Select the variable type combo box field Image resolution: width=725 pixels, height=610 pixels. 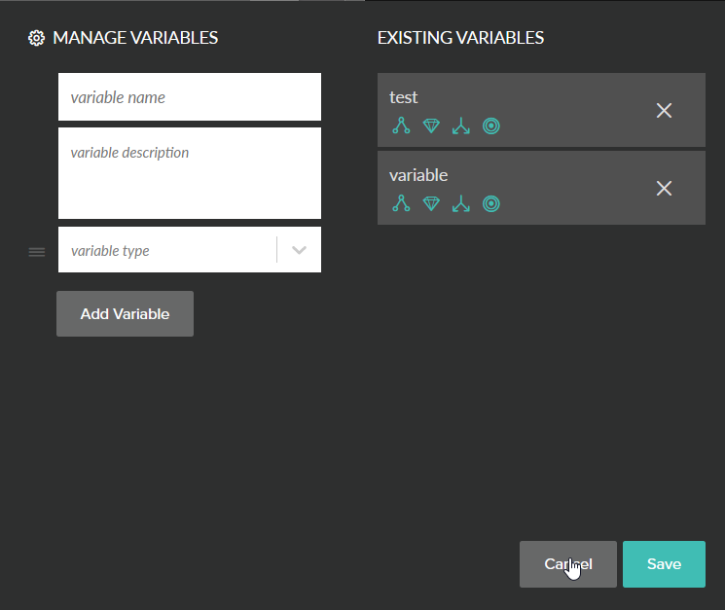[190, 249]
